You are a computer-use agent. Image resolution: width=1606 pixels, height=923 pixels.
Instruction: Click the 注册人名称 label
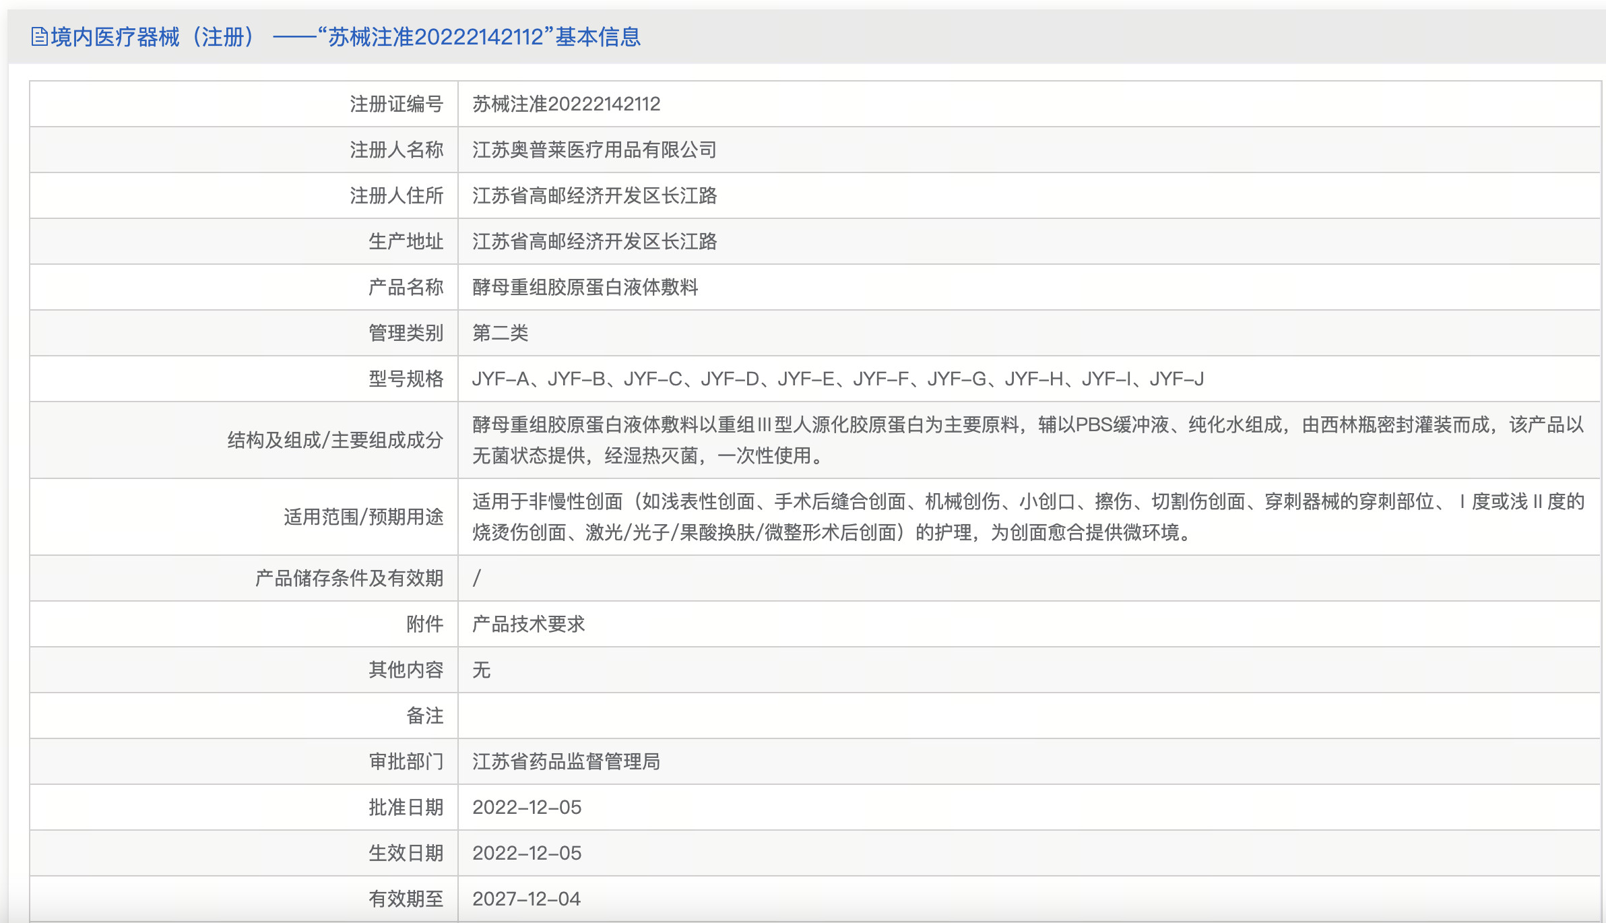396,150
